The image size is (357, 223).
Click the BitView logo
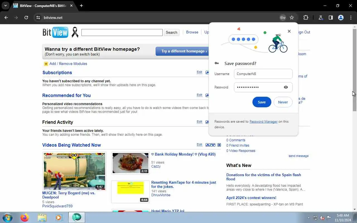[55, 32]
